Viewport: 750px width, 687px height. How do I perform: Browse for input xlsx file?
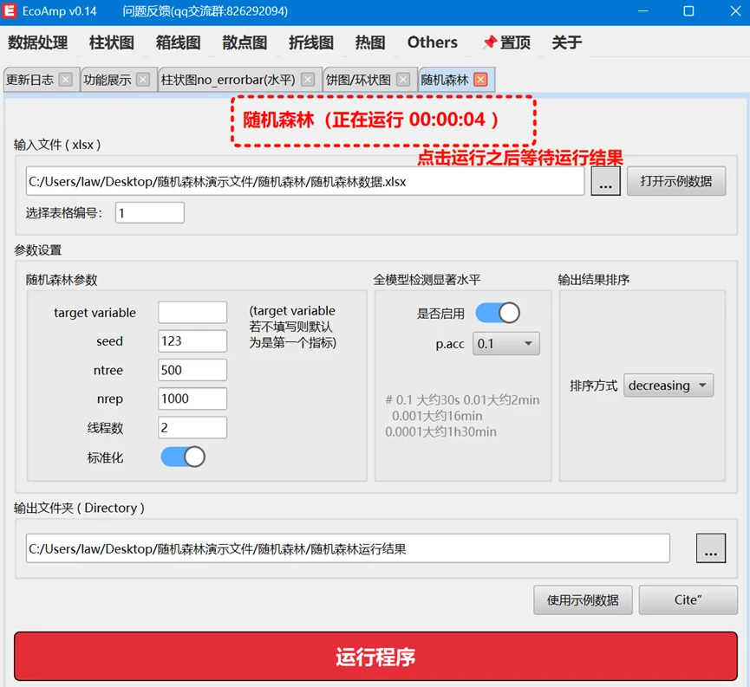605,182
